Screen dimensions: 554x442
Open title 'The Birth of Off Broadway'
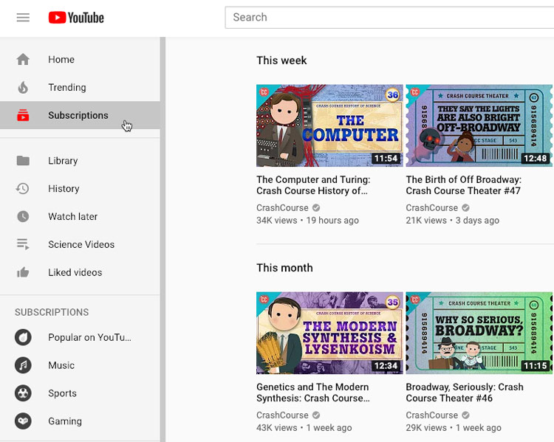(464, 185)
